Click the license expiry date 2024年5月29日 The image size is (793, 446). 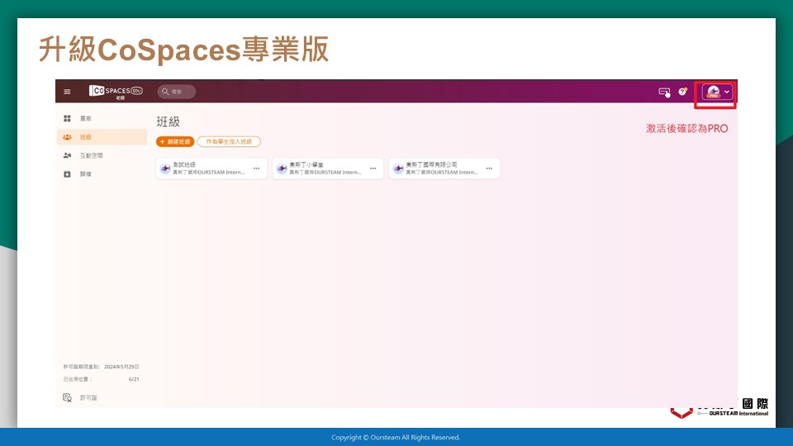point(121,367)
